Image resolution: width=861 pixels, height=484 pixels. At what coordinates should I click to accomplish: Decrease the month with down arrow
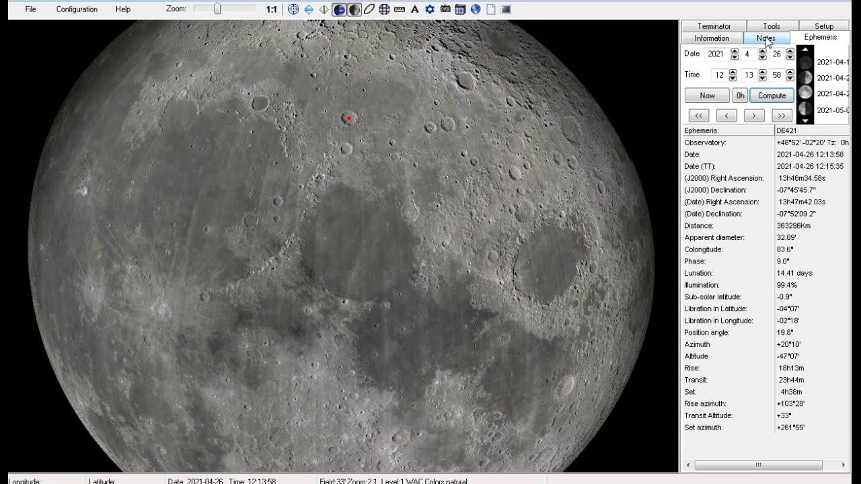tap(762, 57)
